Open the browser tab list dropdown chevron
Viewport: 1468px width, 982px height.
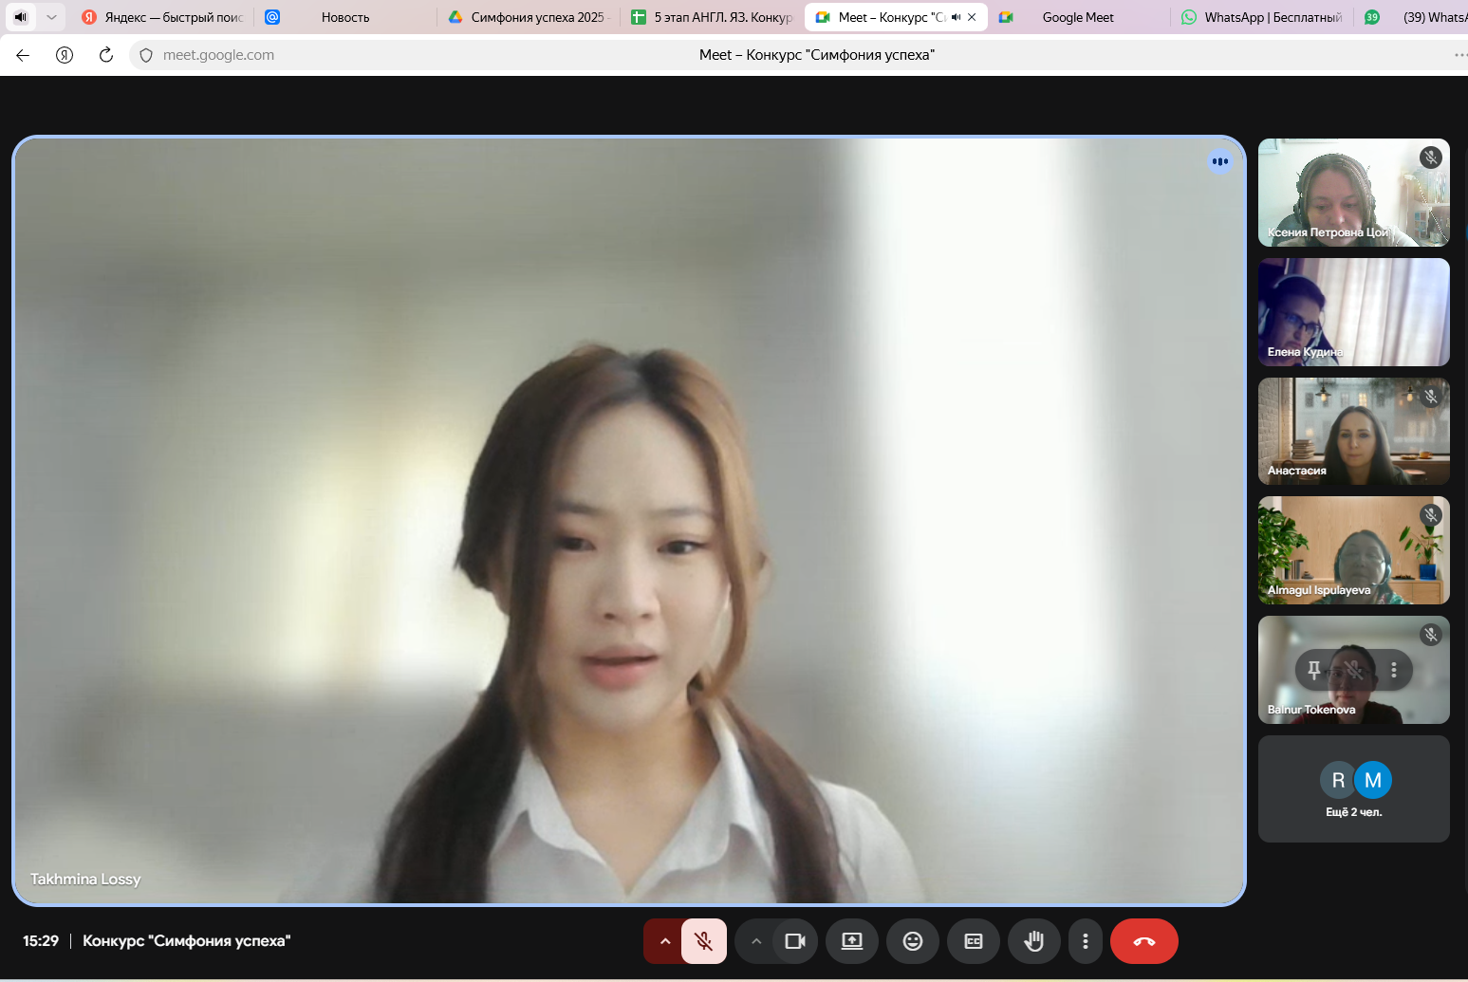click(x=51, y=17)
